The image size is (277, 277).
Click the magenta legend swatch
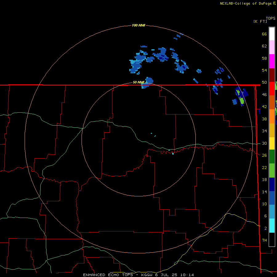click(x=272, y=61)
